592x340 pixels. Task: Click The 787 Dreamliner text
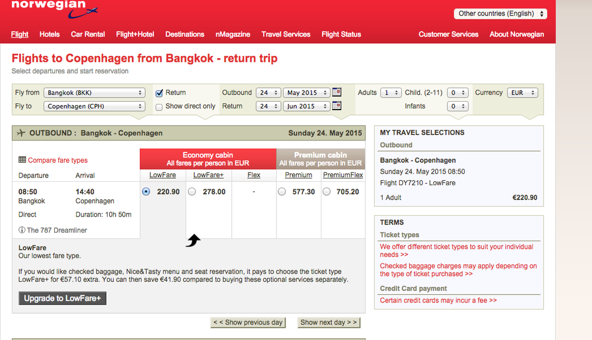[x=57, y=230]
